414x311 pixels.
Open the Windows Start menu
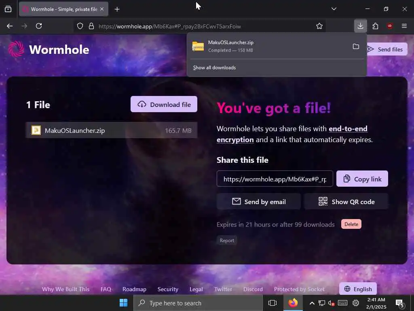tap(123, 303)
